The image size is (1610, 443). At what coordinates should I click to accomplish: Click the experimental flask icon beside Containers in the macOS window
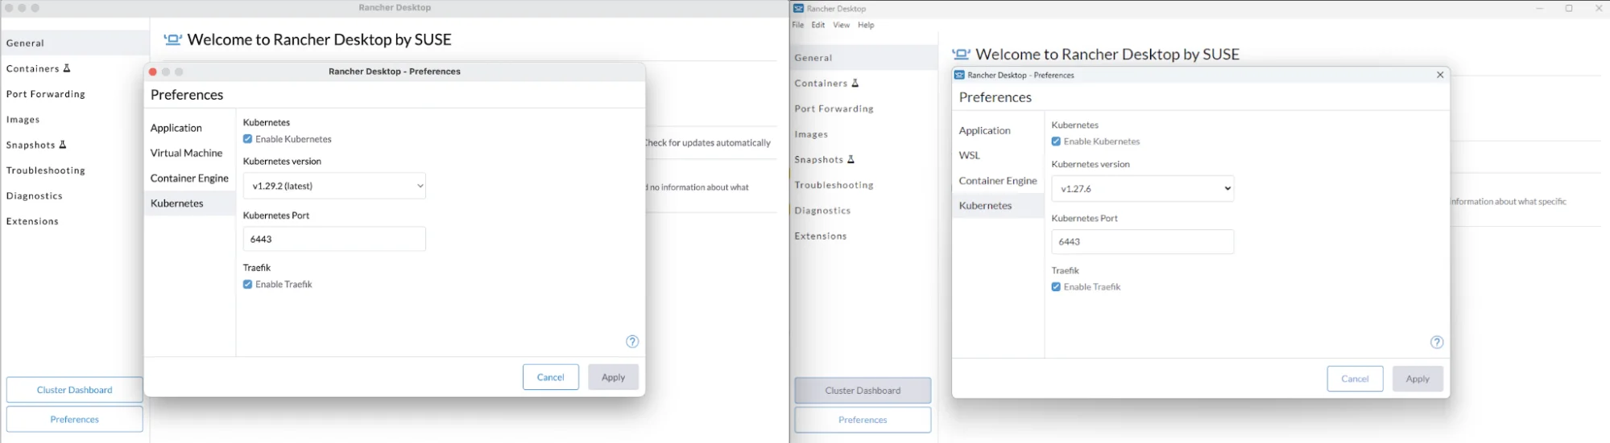point(68,68)
